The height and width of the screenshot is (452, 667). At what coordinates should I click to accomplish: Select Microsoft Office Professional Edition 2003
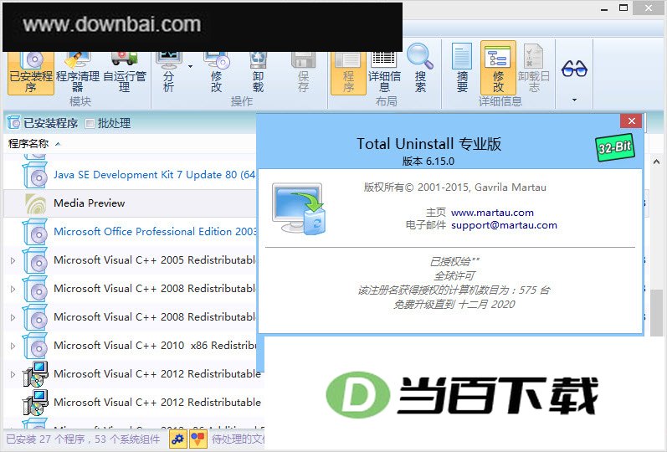tap(155, 232)
